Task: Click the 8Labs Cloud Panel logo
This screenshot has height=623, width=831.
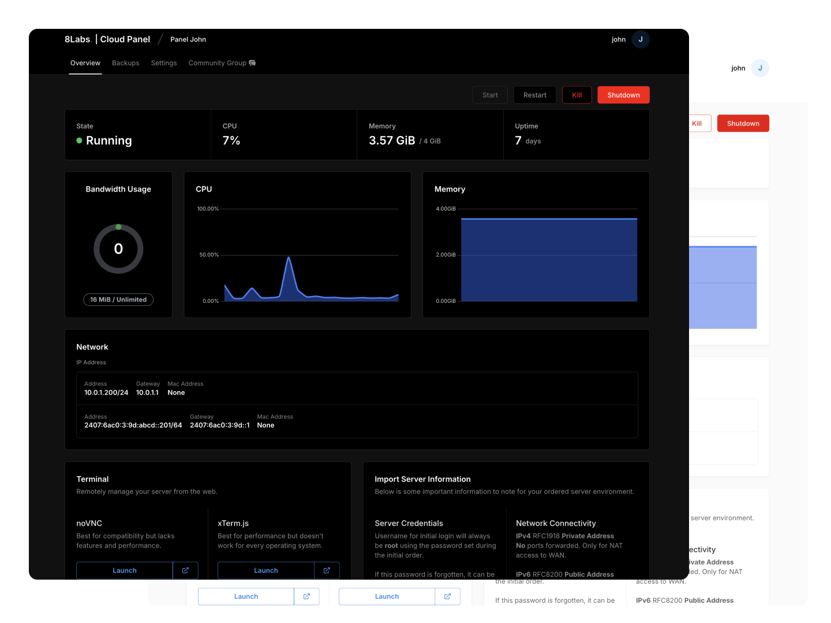Action: pyautogui.click(x=107, y=39)
